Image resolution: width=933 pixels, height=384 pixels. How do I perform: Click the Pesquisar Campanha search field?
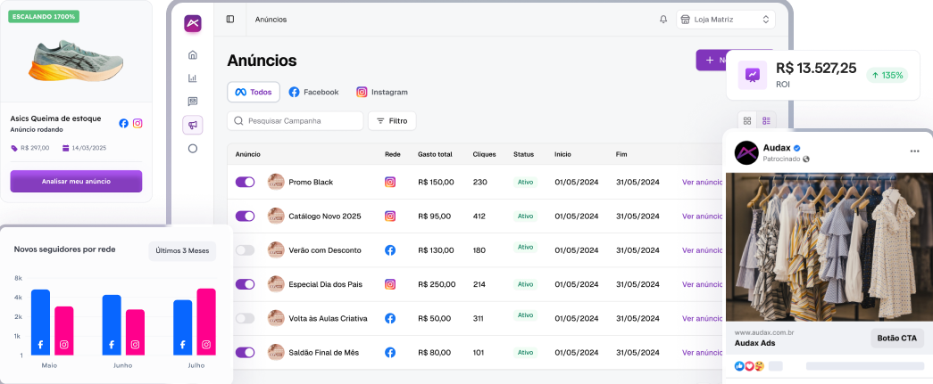(296, 120)
